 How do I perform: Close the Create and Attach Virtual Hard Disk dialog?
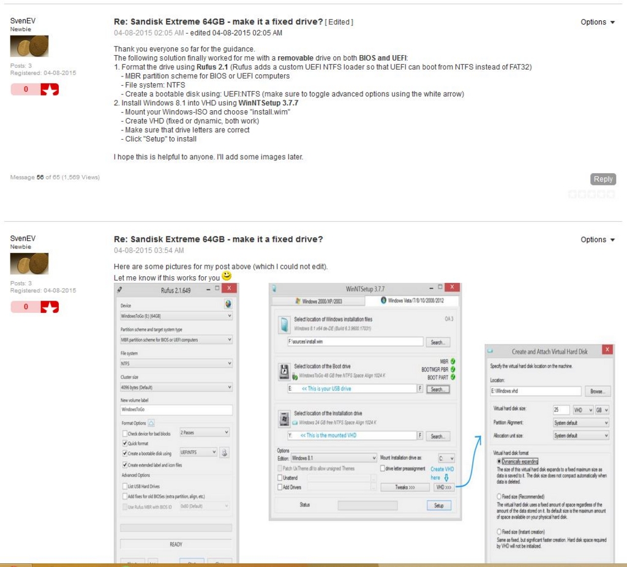point(607,350)
